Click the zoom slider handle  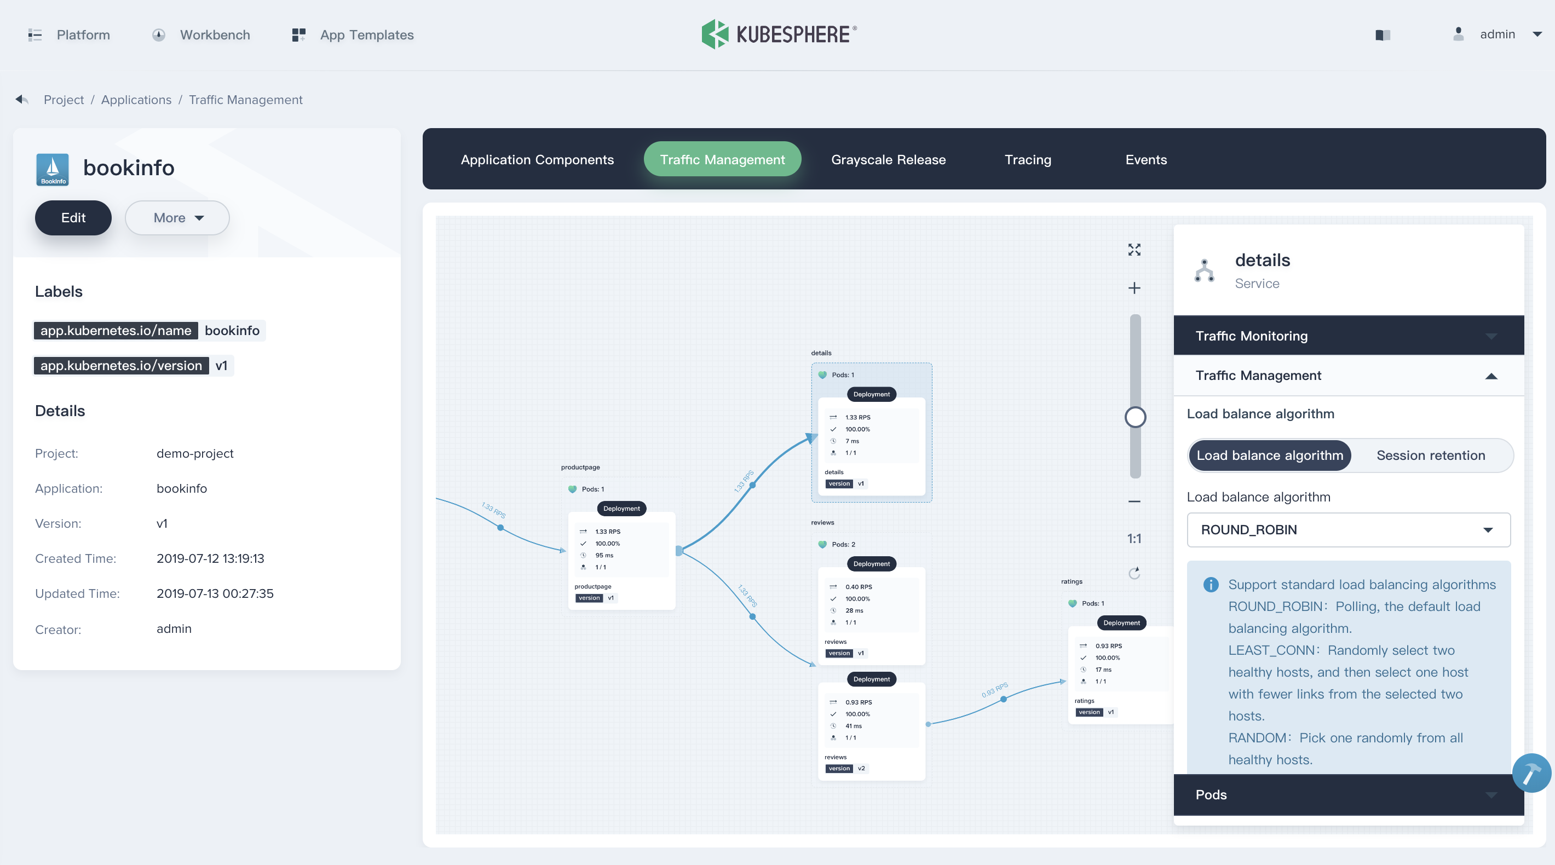coord(1135,417)
